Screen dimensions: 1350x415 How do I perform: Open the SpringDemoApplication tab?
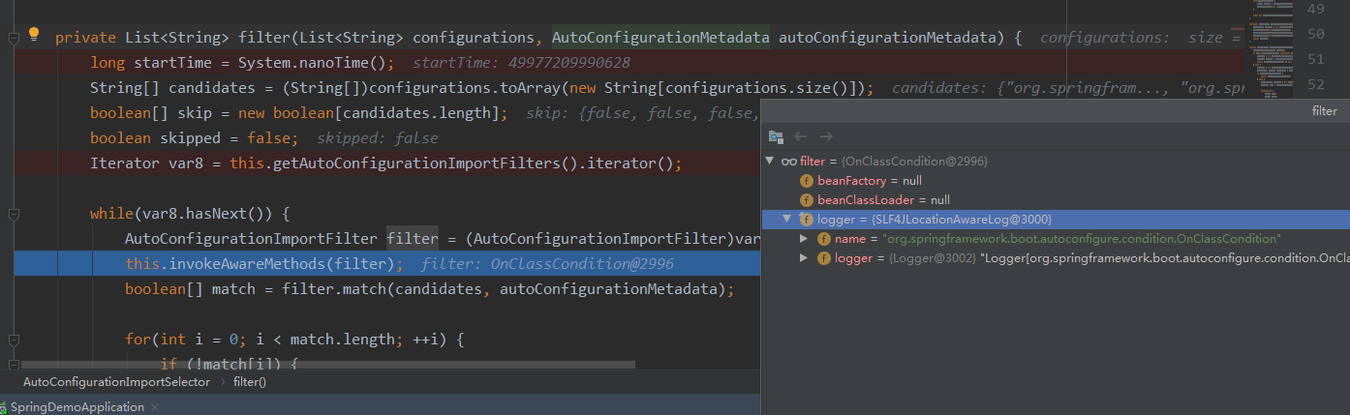(76, 407)
